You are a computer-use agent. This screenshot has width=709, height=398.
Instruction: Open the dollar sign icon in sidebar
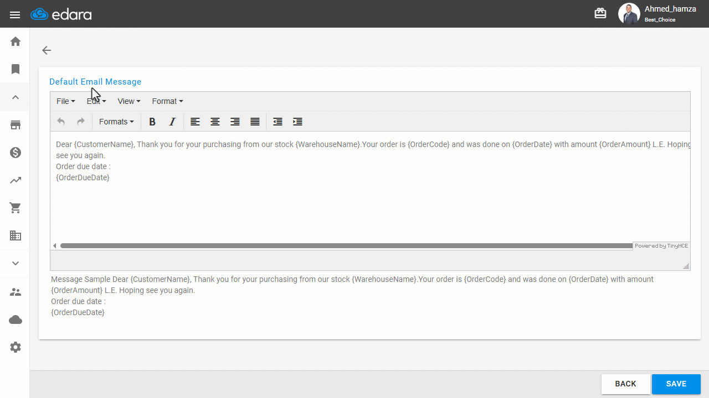tap(16, 153)
